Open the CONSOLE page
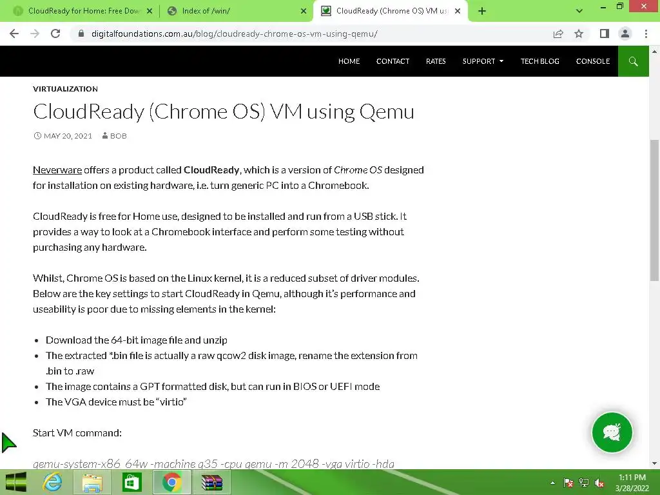Screen dimensions: 660x495 [x=593, y=61]
